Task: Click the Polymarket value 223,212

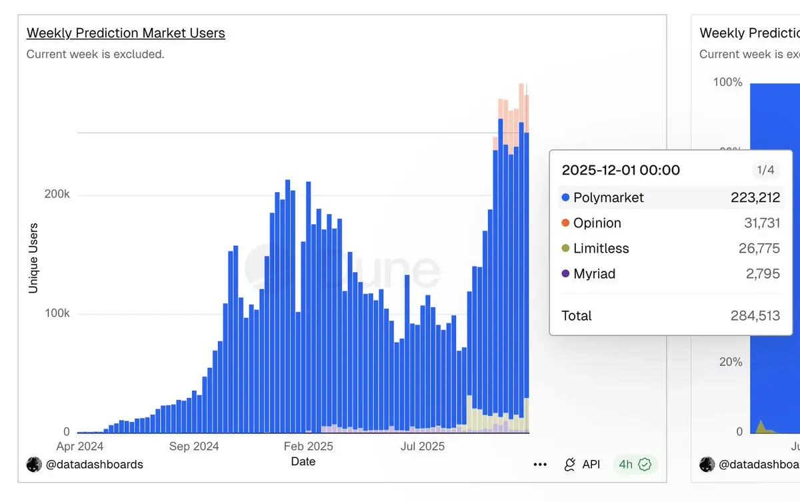Action: click(755, 197)
